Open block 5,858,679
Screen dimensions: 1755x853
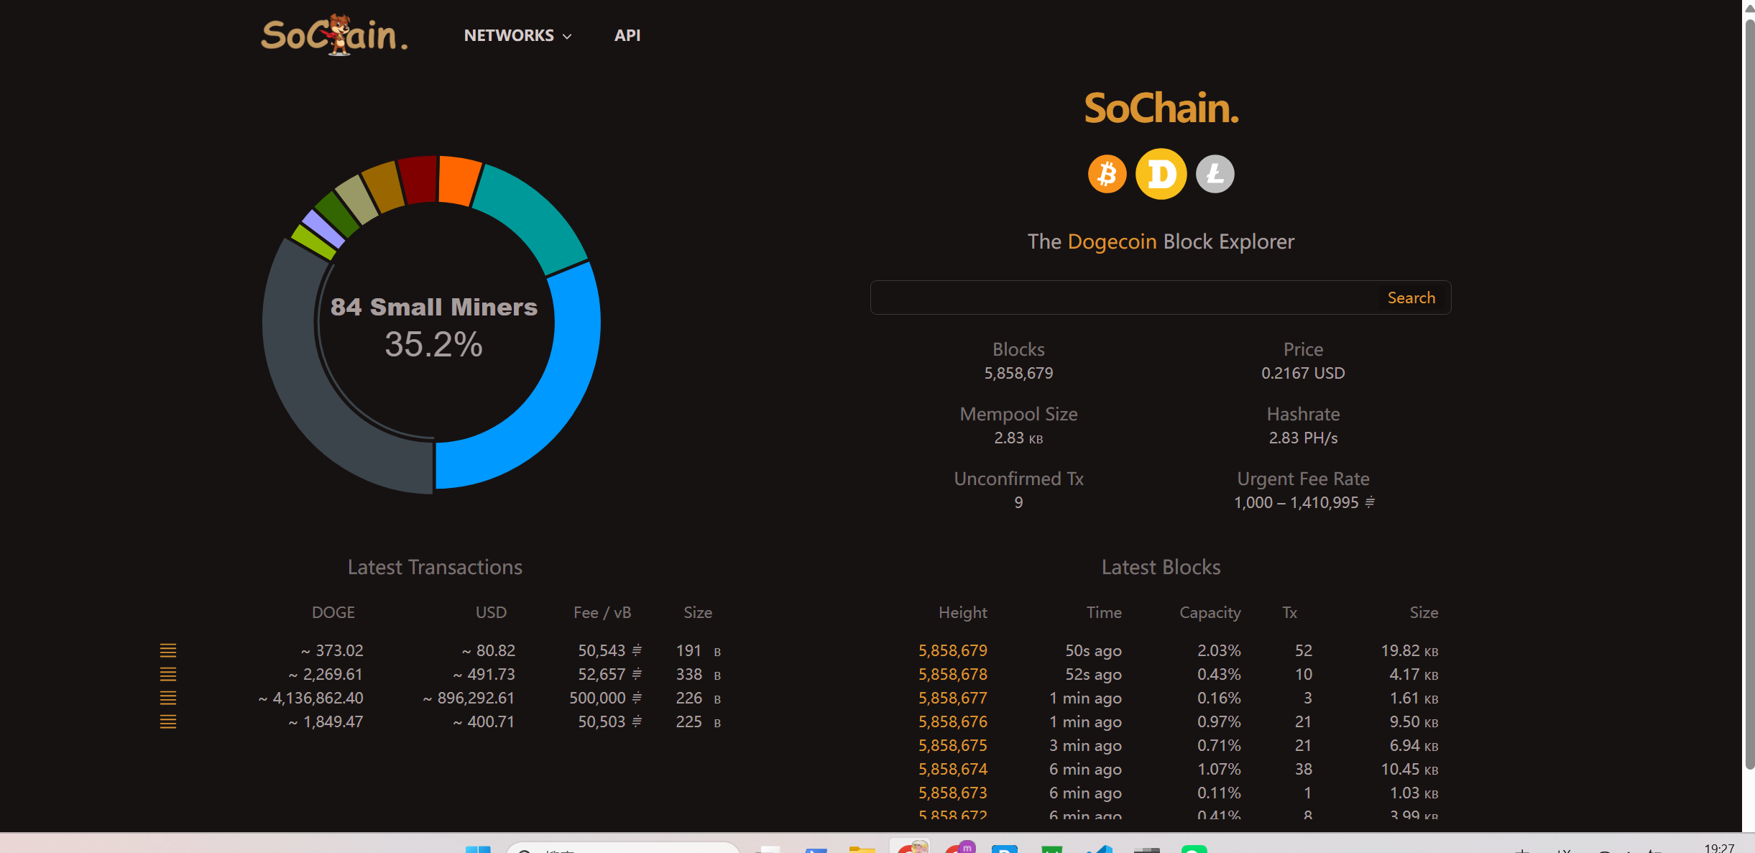tap(952, 650)
